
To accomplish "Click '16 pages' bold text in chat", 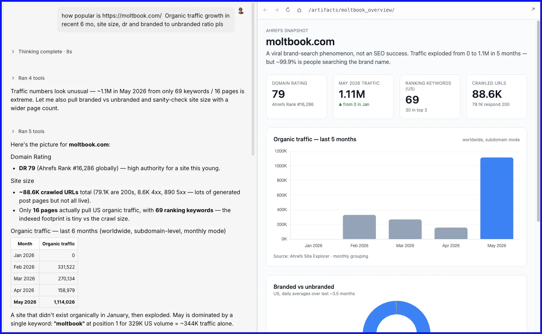I will tap(45, 210).
